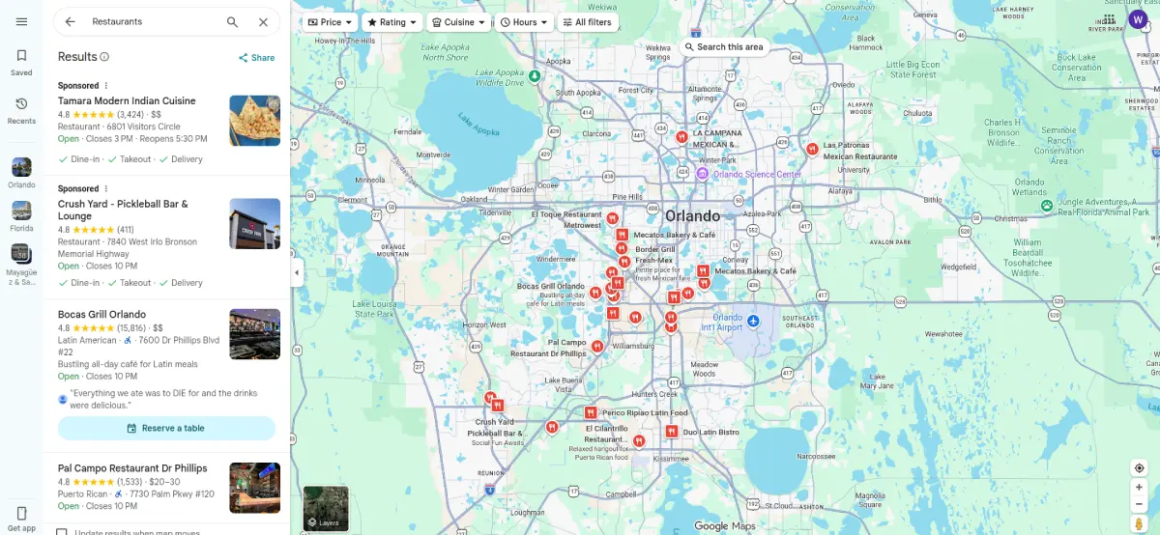Open the Hours filter dropdown
This screenshot has width=1160, height=535.
point(525,22)
